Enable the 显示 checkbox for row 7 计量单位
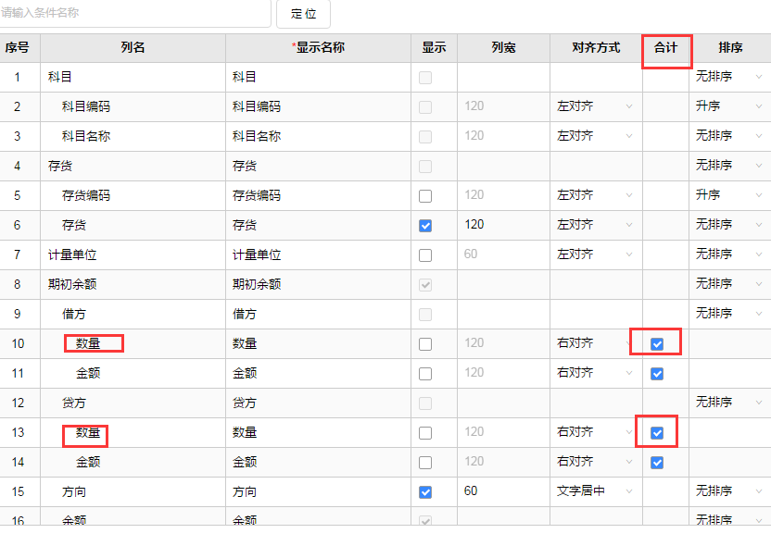Screen dimensions: 771x546 pyautogui.click(x=425, y=255)
